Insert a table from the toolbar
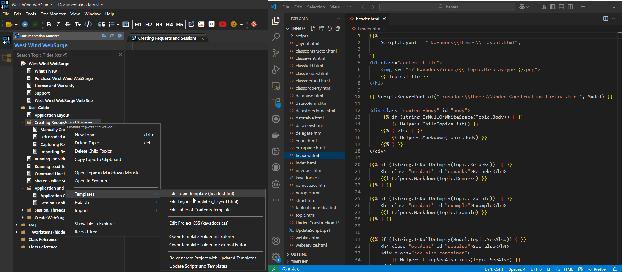The width and height of the screenshot is (622, 272). pos(126,24)
